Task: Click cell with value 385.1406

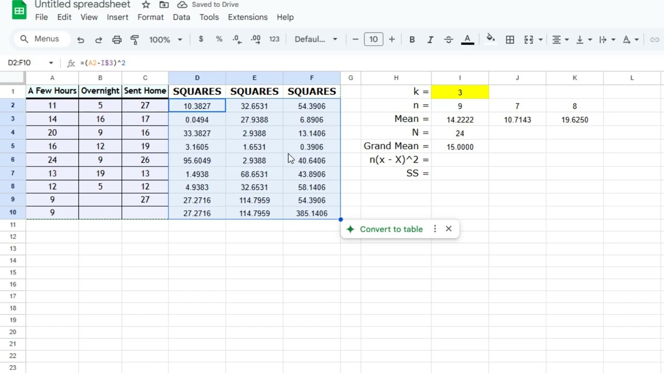Action: tap(312, 213)
